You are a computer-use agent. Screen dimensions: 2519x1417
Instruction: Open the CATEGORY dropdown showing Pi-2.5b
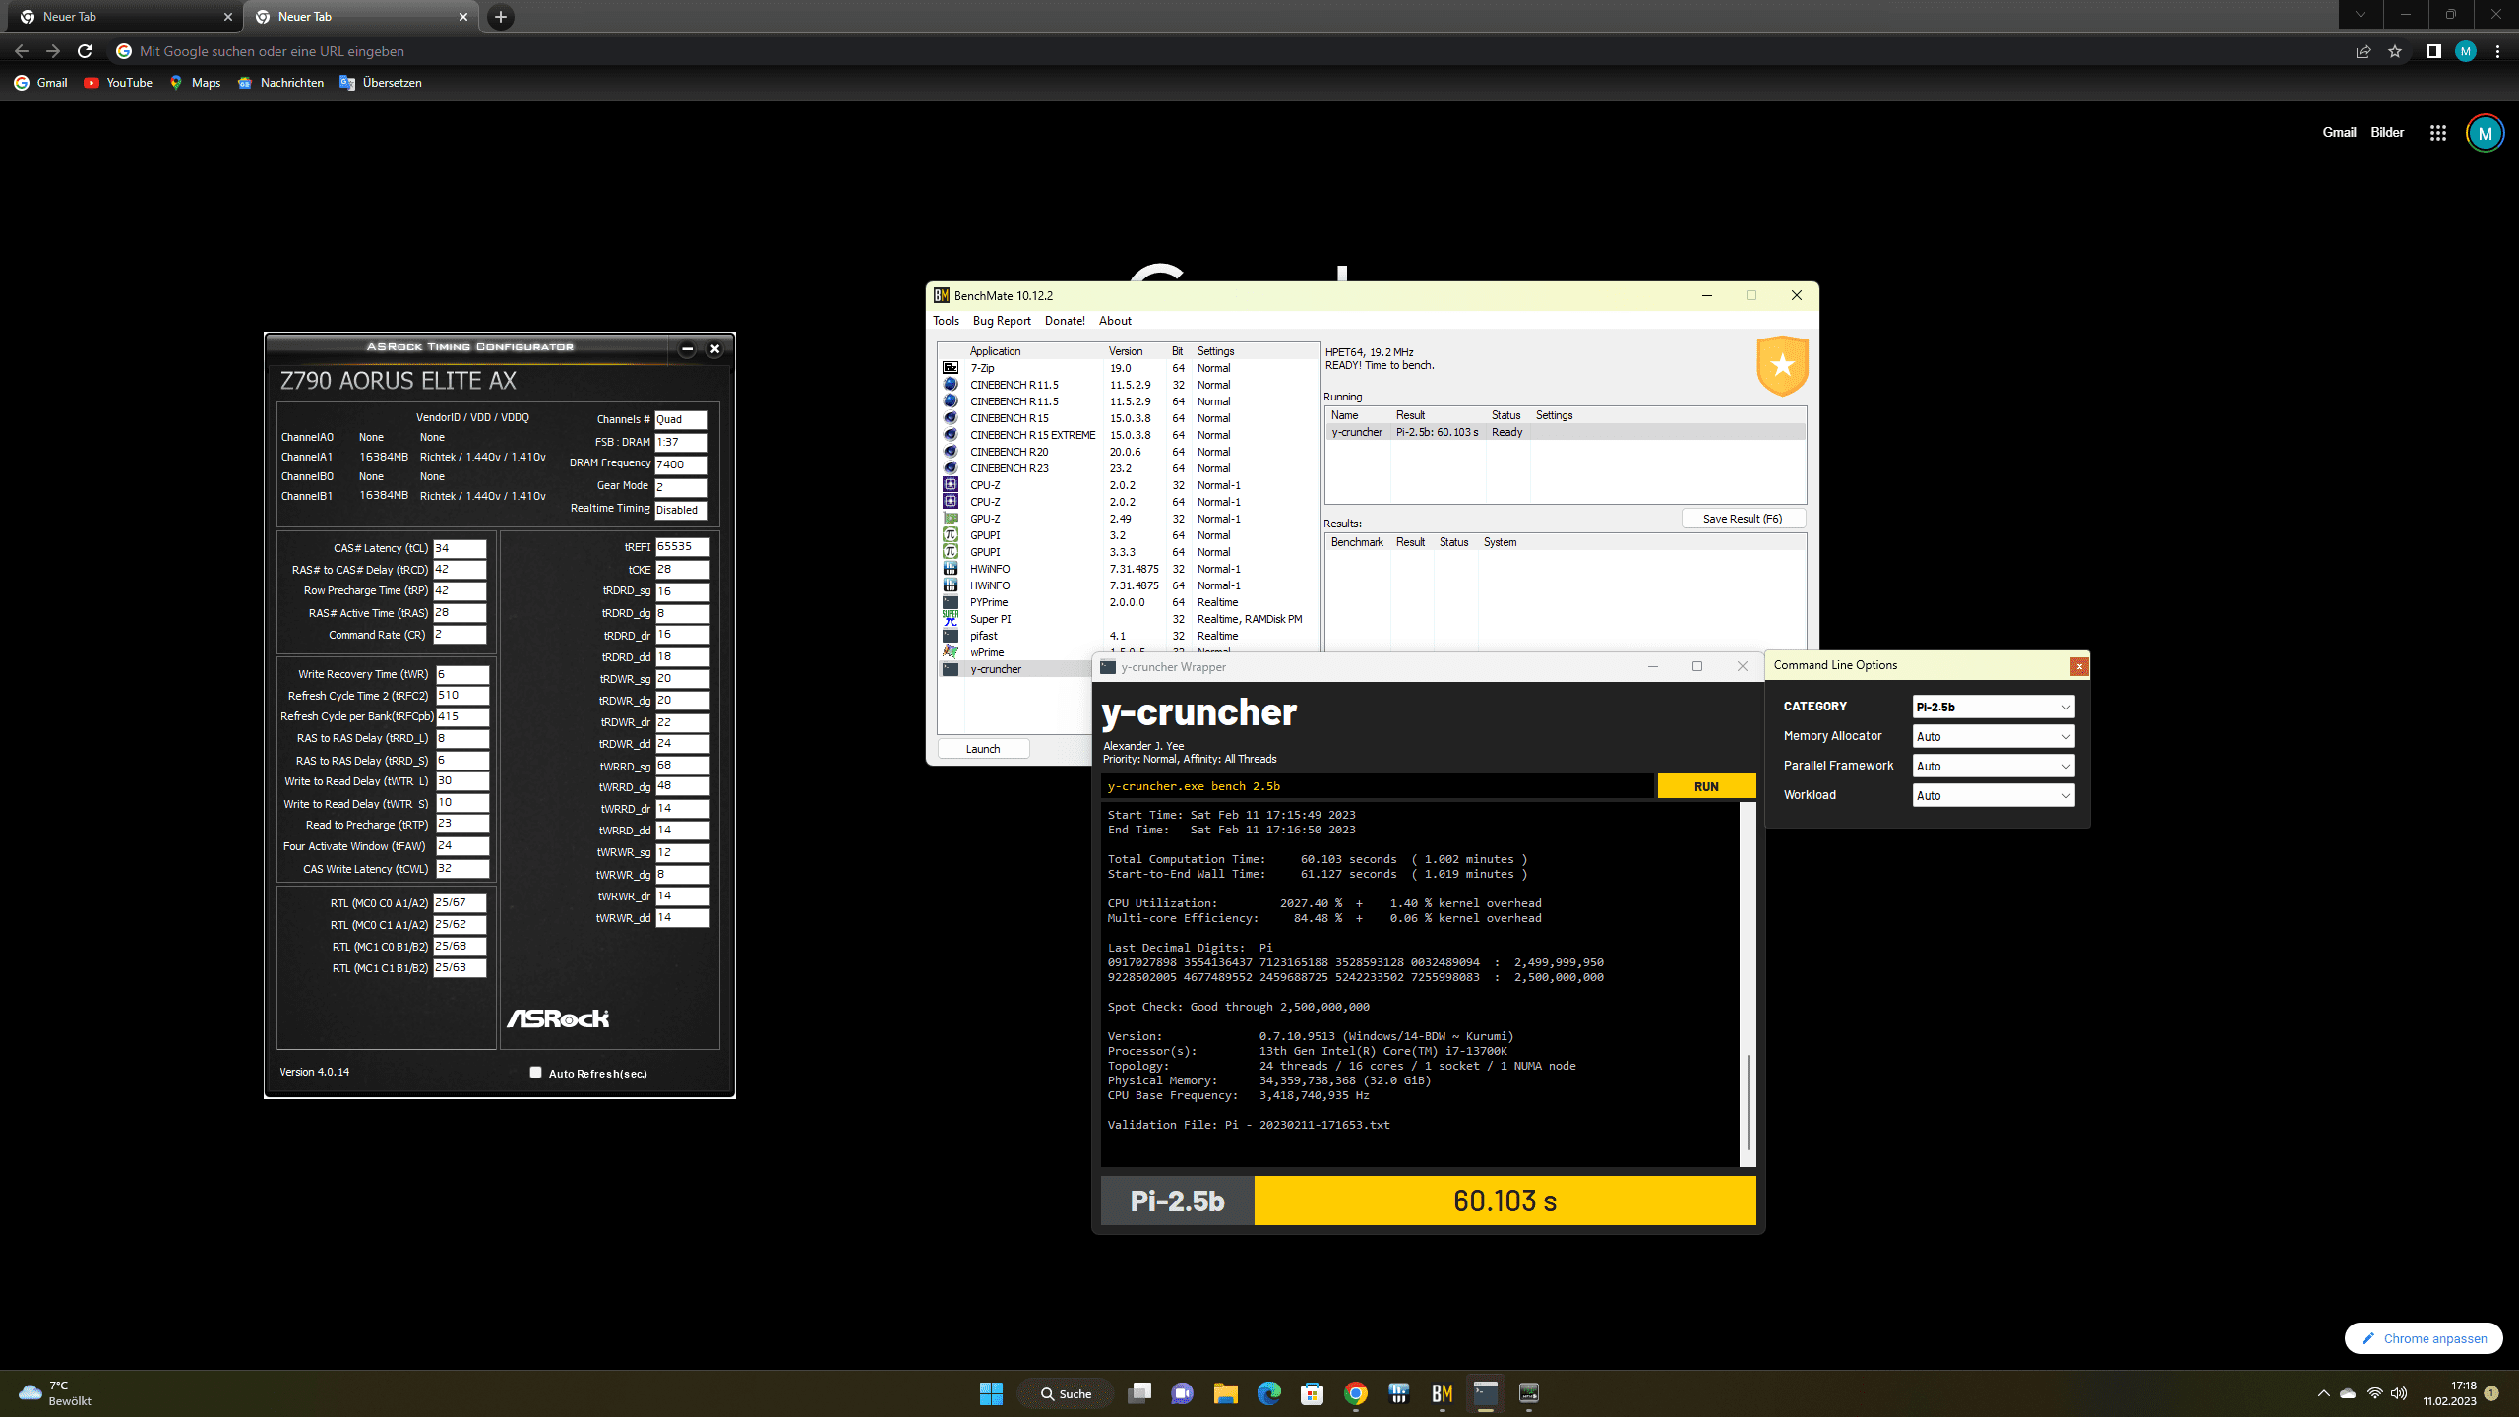1994,707
